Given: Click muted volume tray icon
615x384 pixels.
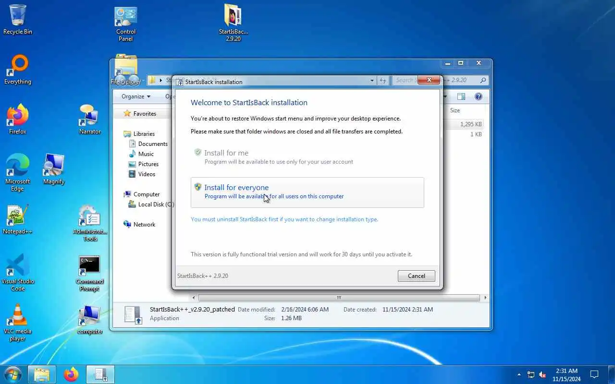Looking at the screenshot, I should point(542,374).
